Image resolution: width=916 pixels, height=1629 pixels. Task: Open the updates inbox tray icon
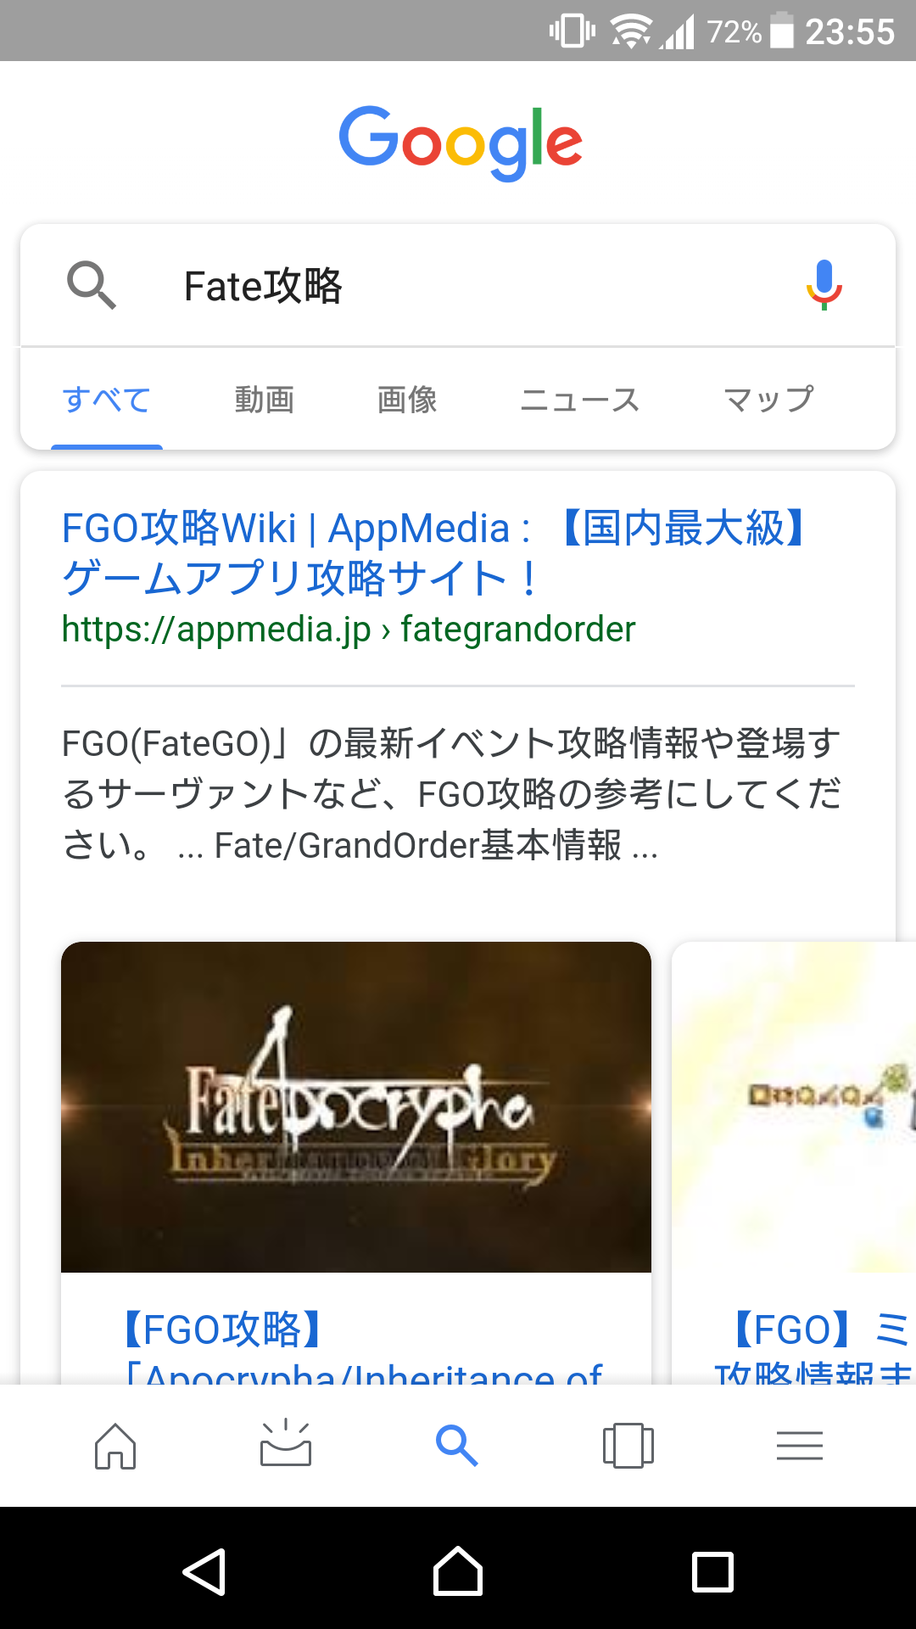tap(286, 1442)
